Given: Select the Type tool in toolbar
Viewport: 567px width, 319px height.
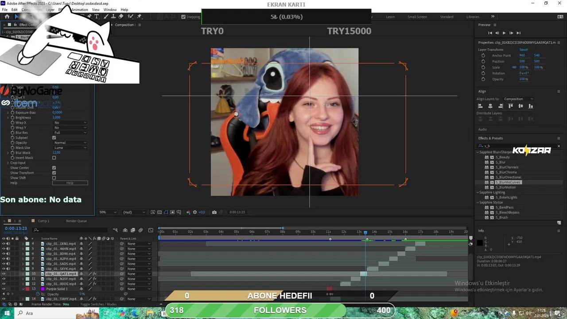Looking at the screenshot, I should coord(97,16).
